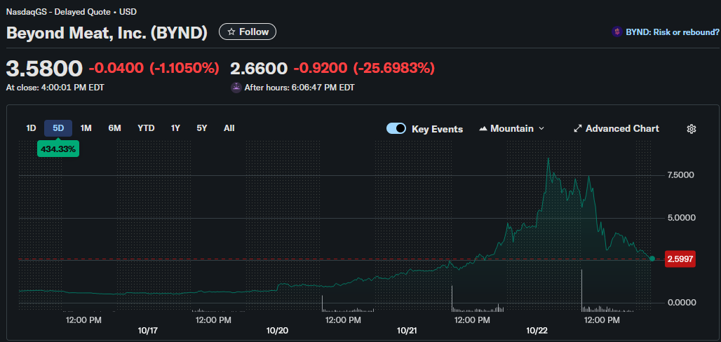Click the Mountain chart type icon
721x342 pixels.
(483, 129)
